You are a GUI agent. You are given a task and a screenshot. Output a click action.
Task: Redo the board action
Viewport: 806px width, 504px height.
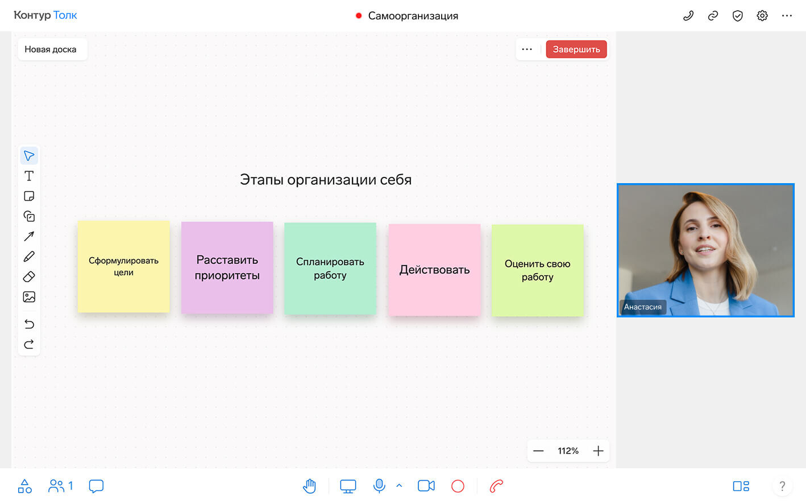(x=29, y=344)
